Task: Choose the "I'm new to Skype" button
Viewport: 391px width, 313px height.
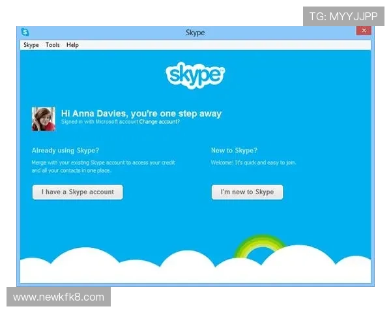Action: 247,192
